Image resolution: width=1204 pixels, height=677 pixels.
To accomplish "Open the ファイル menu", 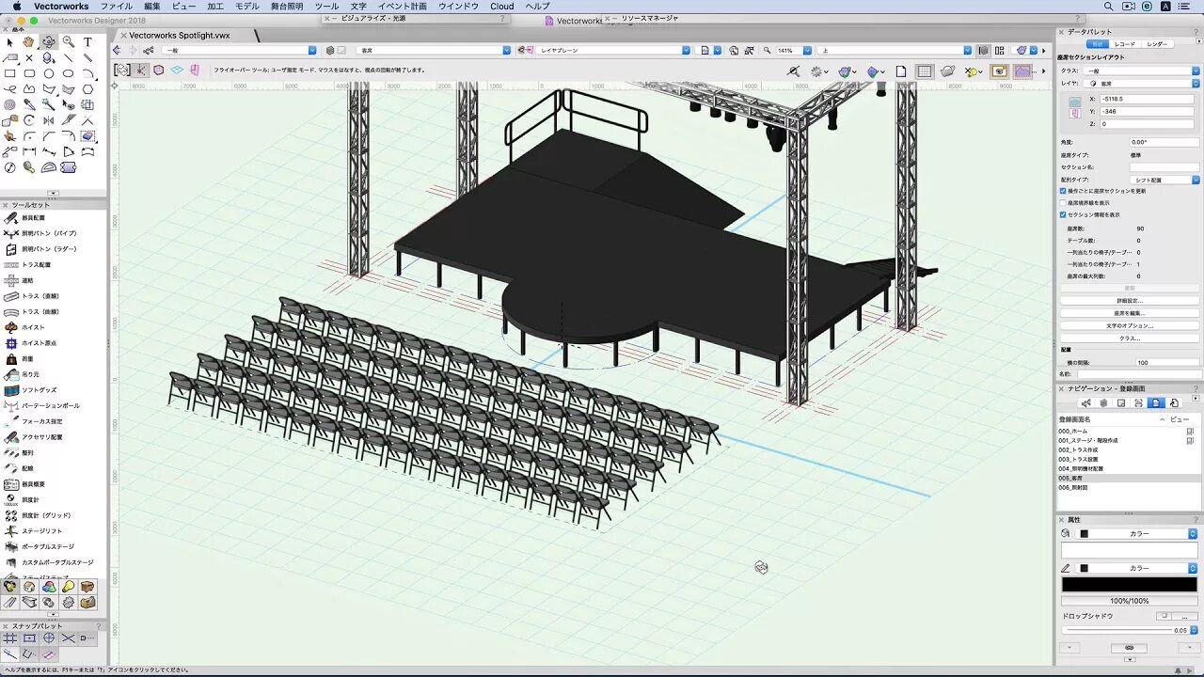I will (117, 6).
